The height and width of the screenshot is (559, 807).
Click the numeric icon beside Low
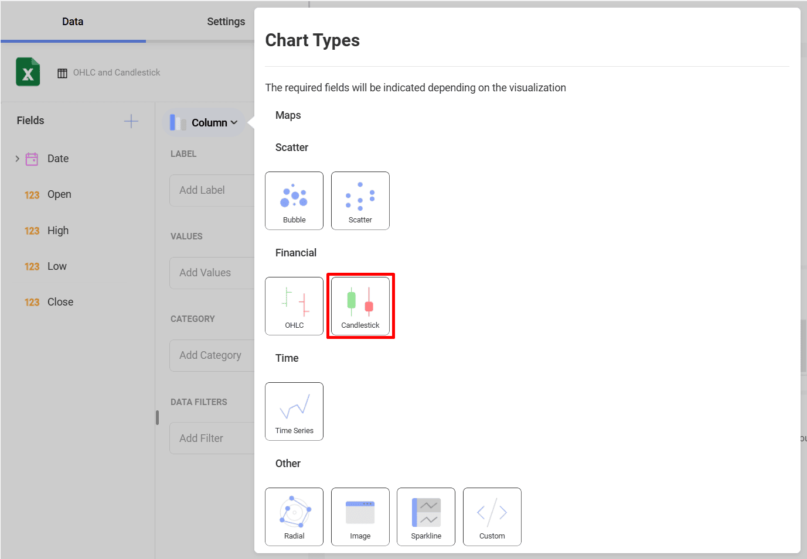[32, 267]
